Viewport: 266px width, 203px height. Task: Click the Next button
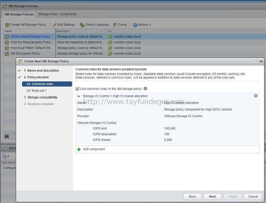(212, 196)
